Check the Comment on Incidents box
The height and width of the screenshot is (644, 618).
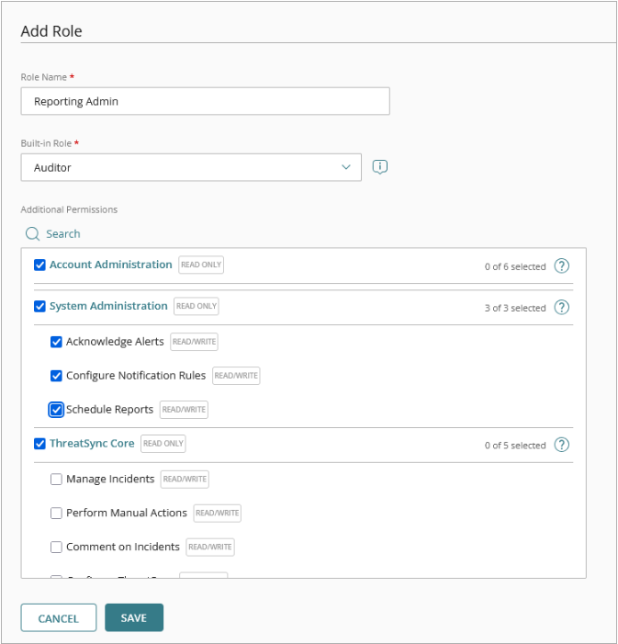point(56,548)
